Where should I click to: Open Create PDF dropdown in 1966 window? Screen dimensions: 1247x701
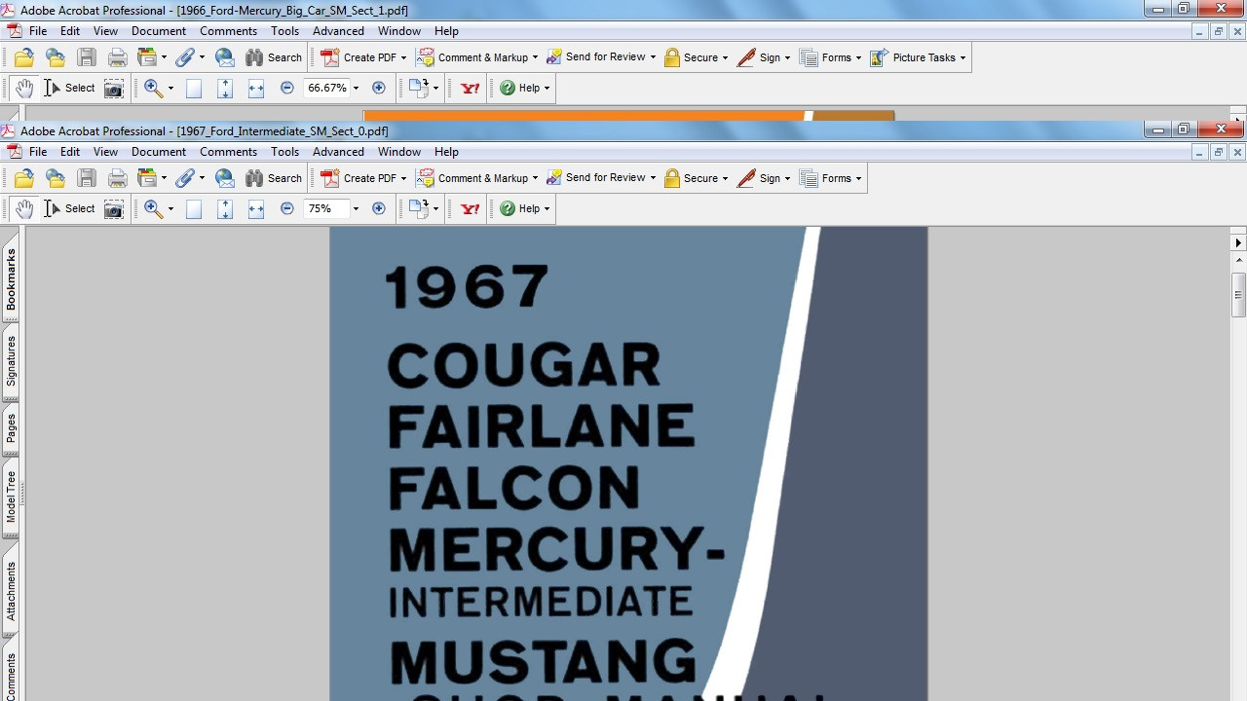point(363,57)
